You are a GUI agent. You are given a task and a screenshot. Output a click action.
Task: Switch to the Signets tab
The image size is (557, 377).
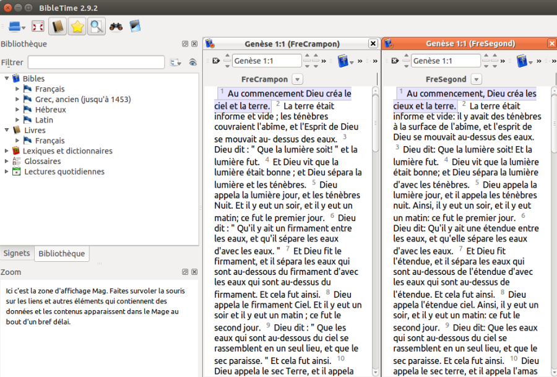(x=17, y=253)
